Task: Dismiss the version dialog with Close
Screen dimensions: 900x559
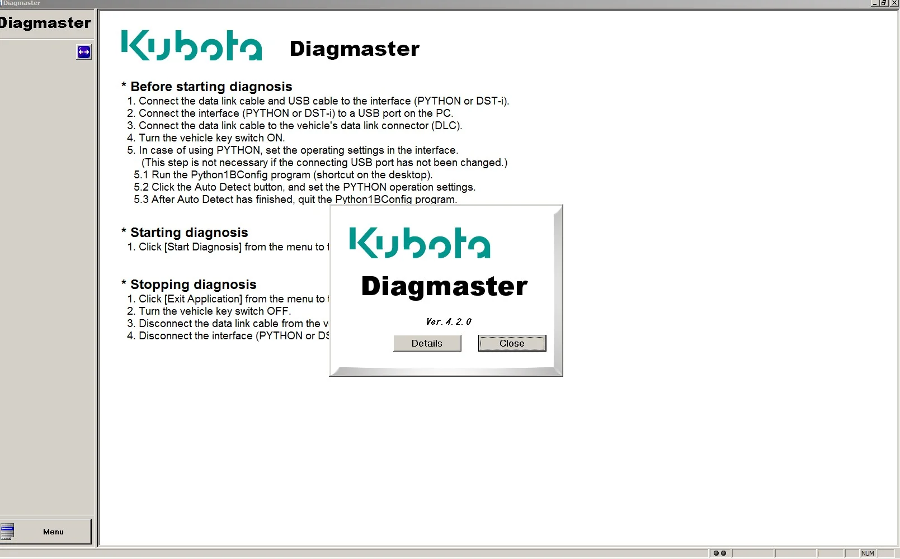Action: pos(512,343)
